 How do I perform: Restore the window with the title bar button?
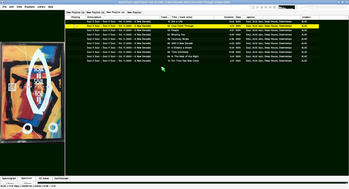(x=343, y=2)
